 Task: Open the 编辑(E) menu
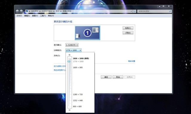click(x=27, y=16)
